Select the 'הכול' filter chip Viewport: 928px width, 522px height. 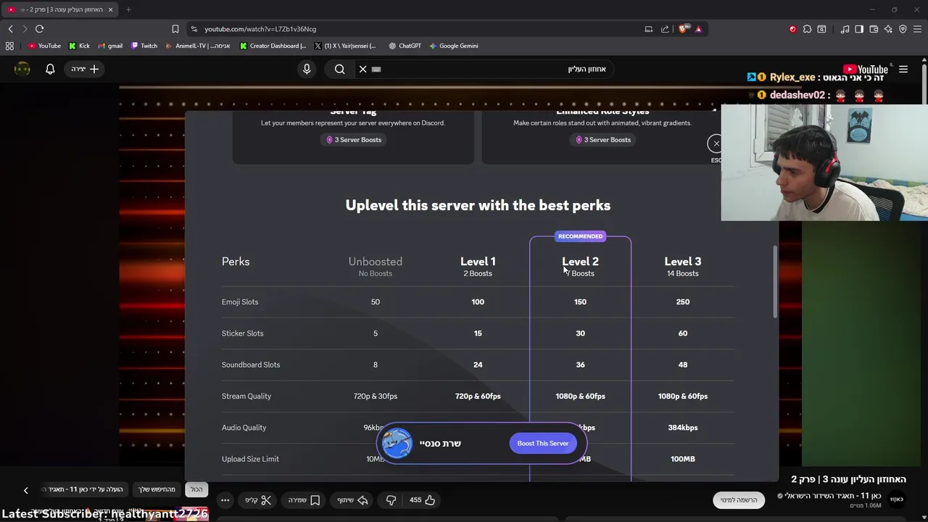[196, 489]
